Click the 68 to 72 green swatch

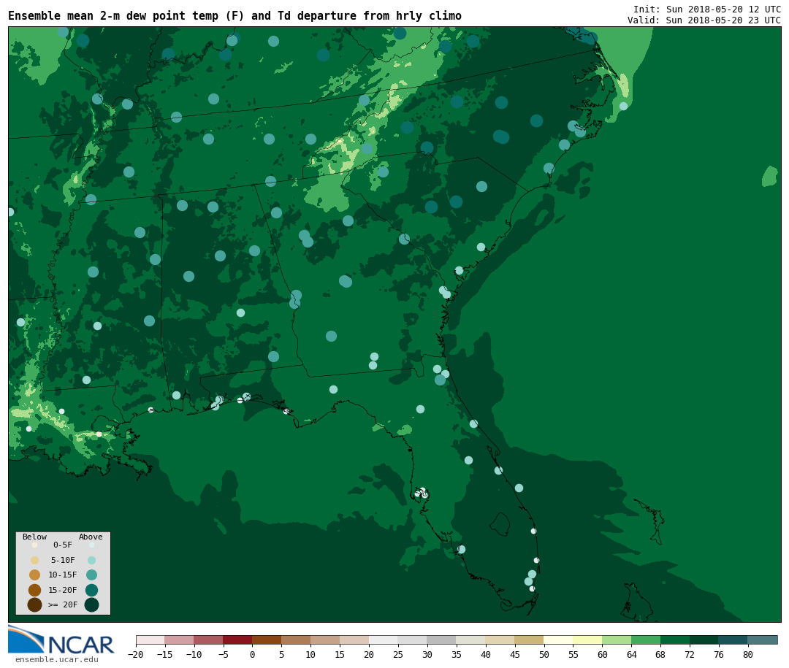676,640
